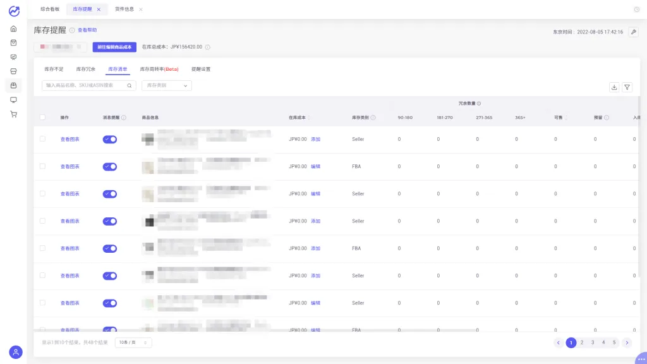Open the storefront sidebar icon

click(x=14, y=71)
